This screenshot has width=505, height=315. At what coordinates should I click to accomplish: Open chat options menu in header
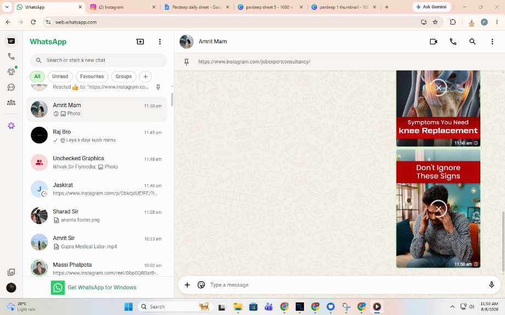[x=492, y=42]
